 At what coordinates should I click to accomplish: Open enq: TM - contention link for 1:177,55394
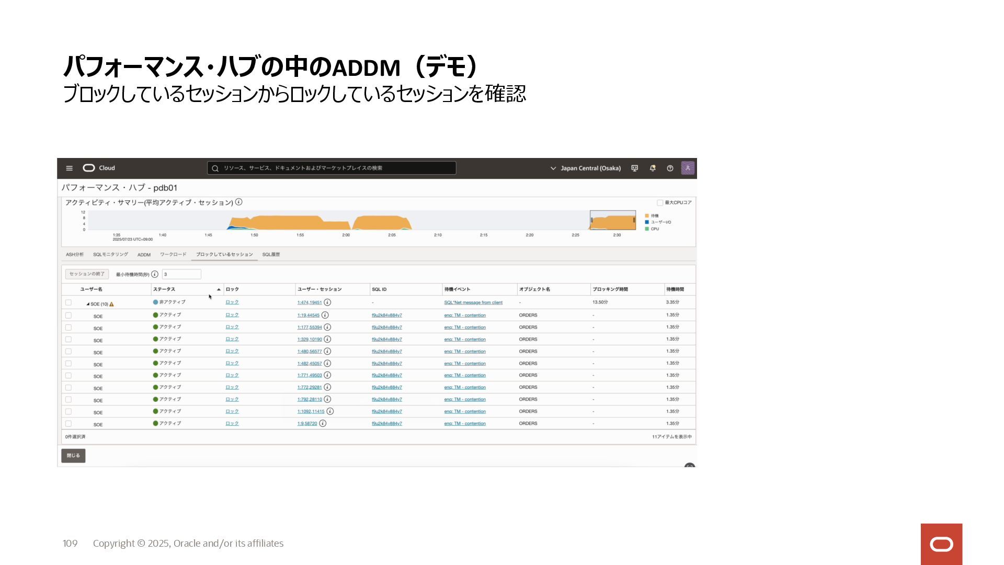pyautogui.click(x=465, y=327)
